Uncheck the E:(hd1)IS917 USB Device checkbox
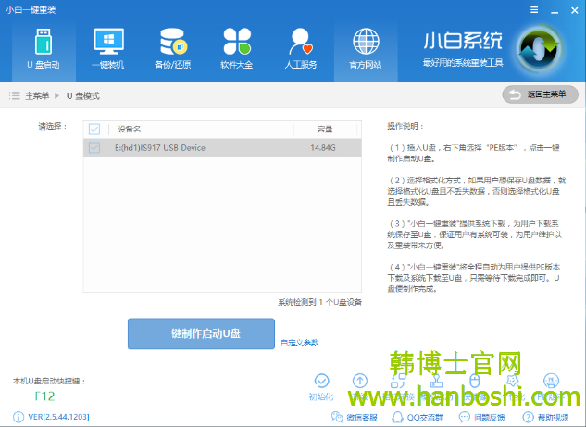The image size is (586, 427). tap(94, 147)
